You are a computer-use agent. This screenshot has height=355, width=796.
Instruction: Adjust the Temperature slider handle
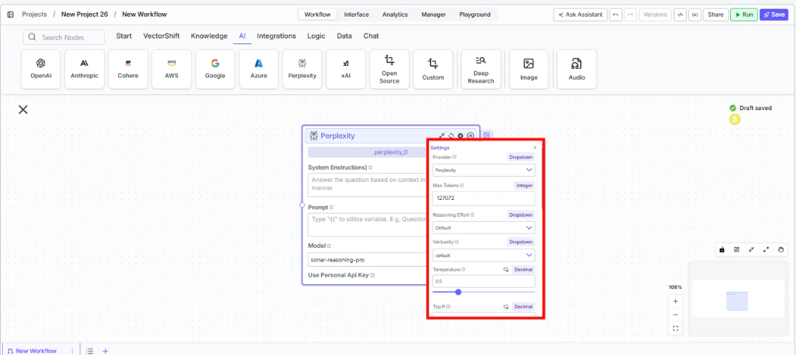(x=458, y=292)
